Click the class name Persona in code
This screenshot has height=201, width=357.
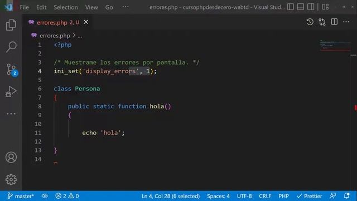(x=88, y=89)
